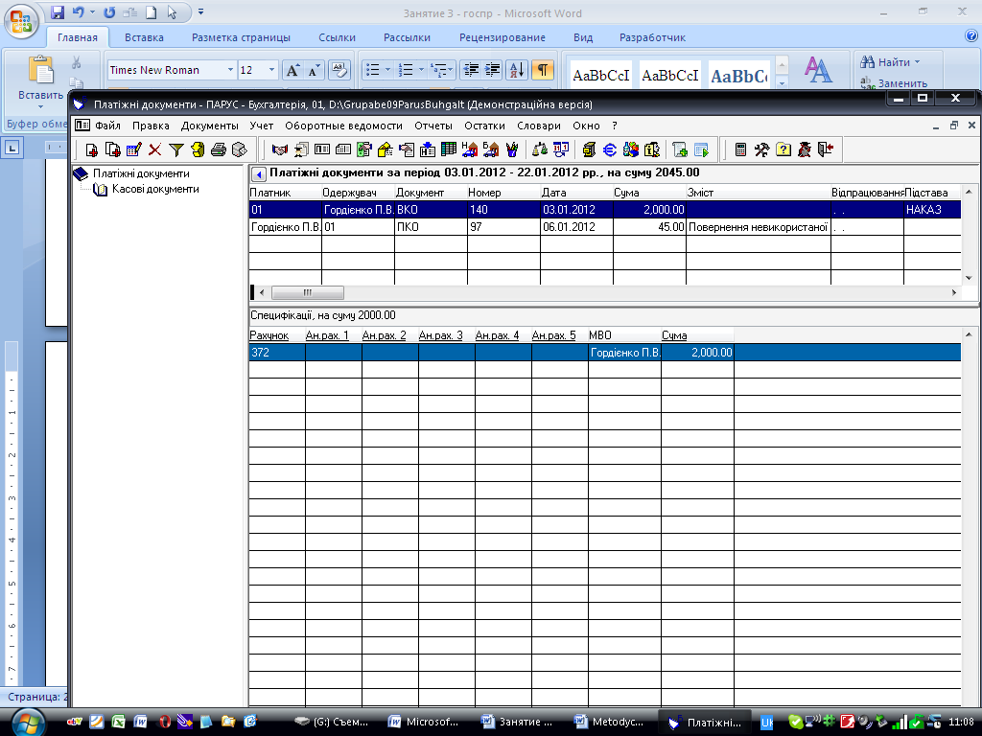Open Word bullets list dropdown arrow
This screenshot has height=736, width=982.
coord(387,69)
